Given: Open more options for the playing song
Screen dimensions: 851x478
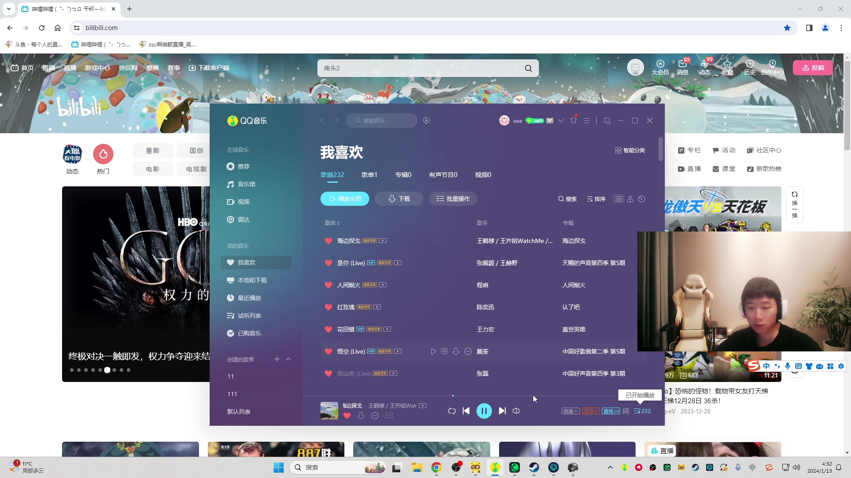Looking at the screenshot, I should coord(375,416).
